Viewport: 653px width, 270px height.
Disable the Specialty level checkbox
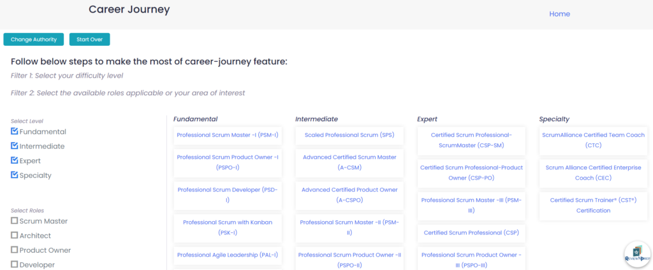15,176
